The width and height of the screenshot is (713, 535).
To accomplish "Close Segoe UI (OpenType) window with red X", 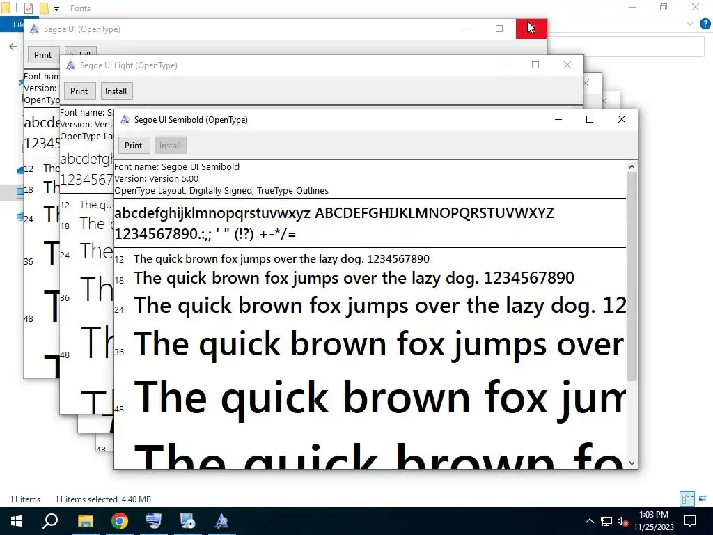I will coord(531,29).
